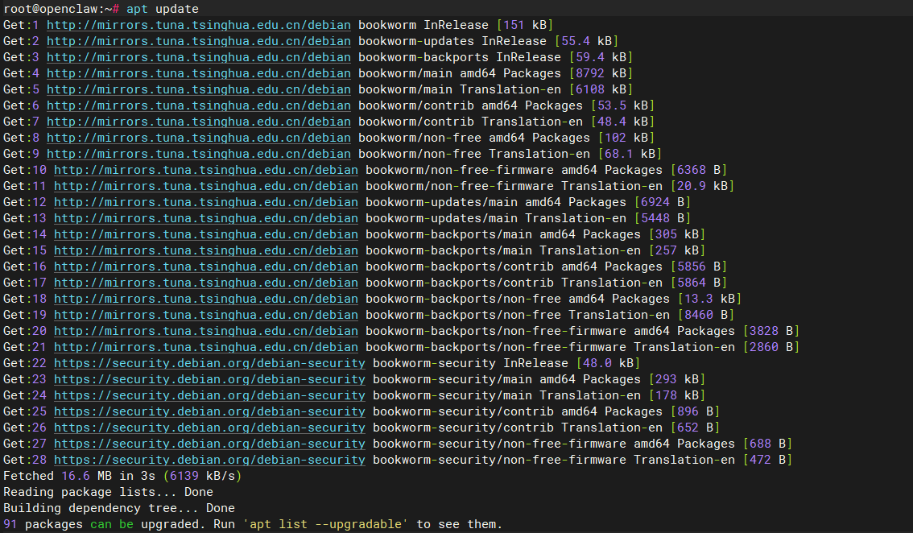The width and height of the screenshot is (913, 533).
Task: Open the Get:10 non-free-firmware Packages URL
Action: pyautogui.click(x=206, y=170)
